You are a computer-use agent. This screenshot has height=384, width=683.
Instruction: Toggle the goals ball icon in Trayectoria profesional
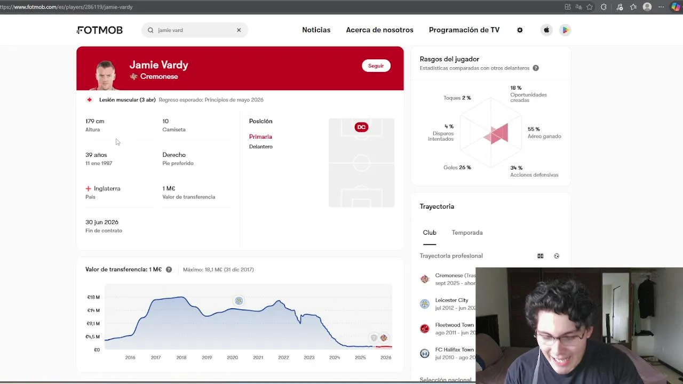[x=557, y=256]
